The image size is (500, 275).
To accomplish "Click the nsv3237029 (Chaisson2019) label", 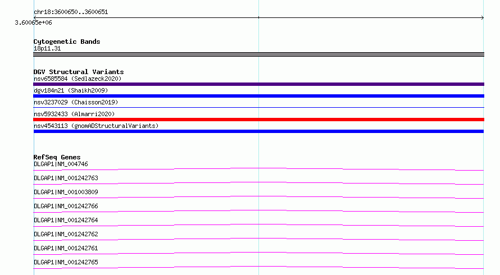I will (x=76, y=102).
